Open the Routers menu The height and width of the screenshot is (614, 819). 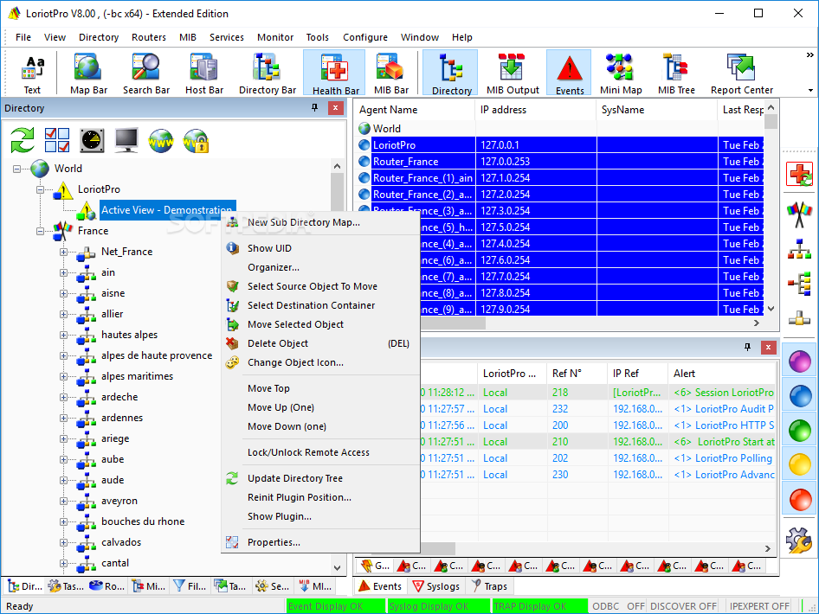click(x=148, y=37)
